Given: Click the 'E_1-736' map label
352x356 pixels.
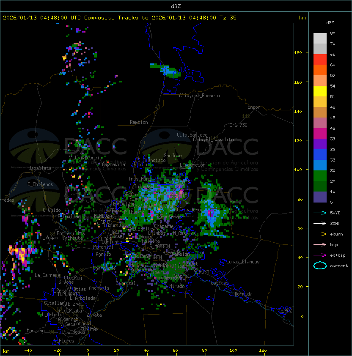Looking at the screenshot, I should (x=238, y=125).
